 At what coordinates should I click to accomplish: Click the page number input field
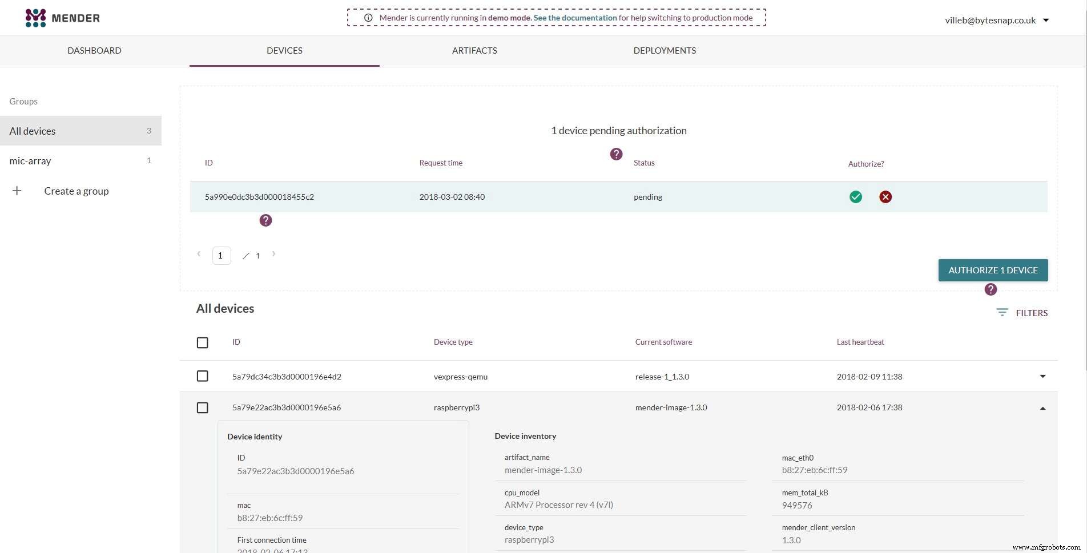click(x=221, y=255)
